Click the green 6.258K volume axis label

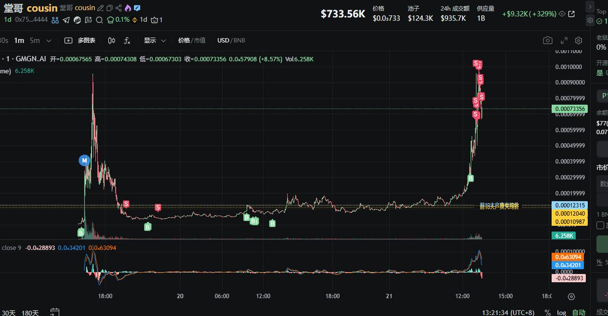click(x=564, y=236)
